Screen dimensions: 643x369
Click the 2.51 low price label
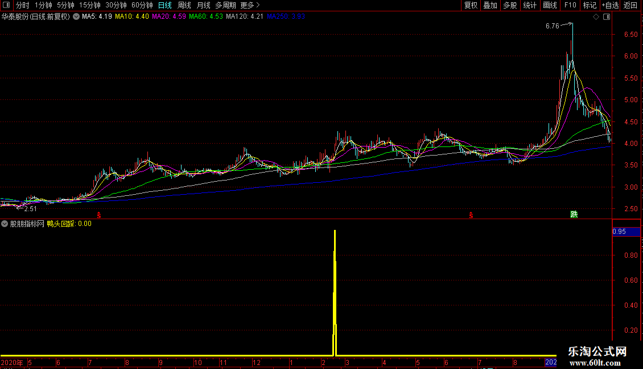tap(30, 209)
